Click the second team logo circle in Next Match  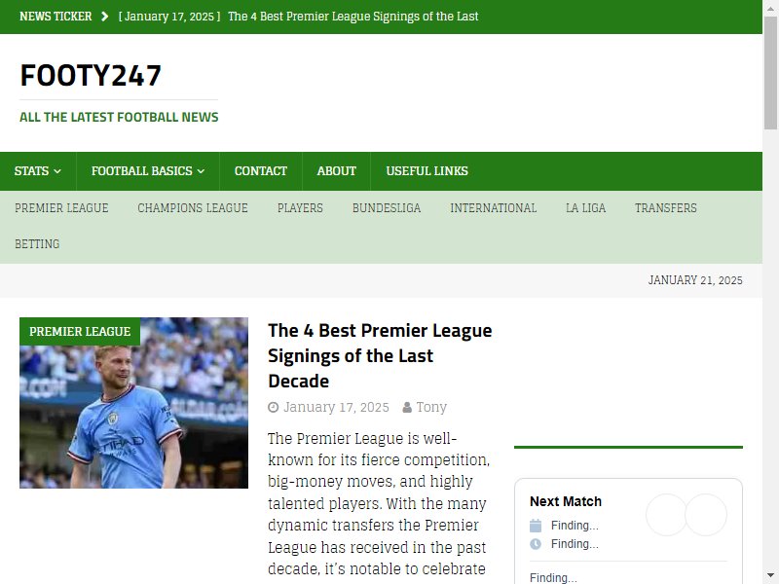pos(706,515)
